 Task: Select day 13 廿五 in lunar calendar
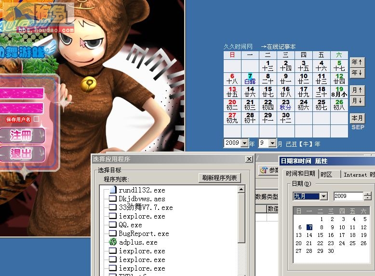(232, 92)
